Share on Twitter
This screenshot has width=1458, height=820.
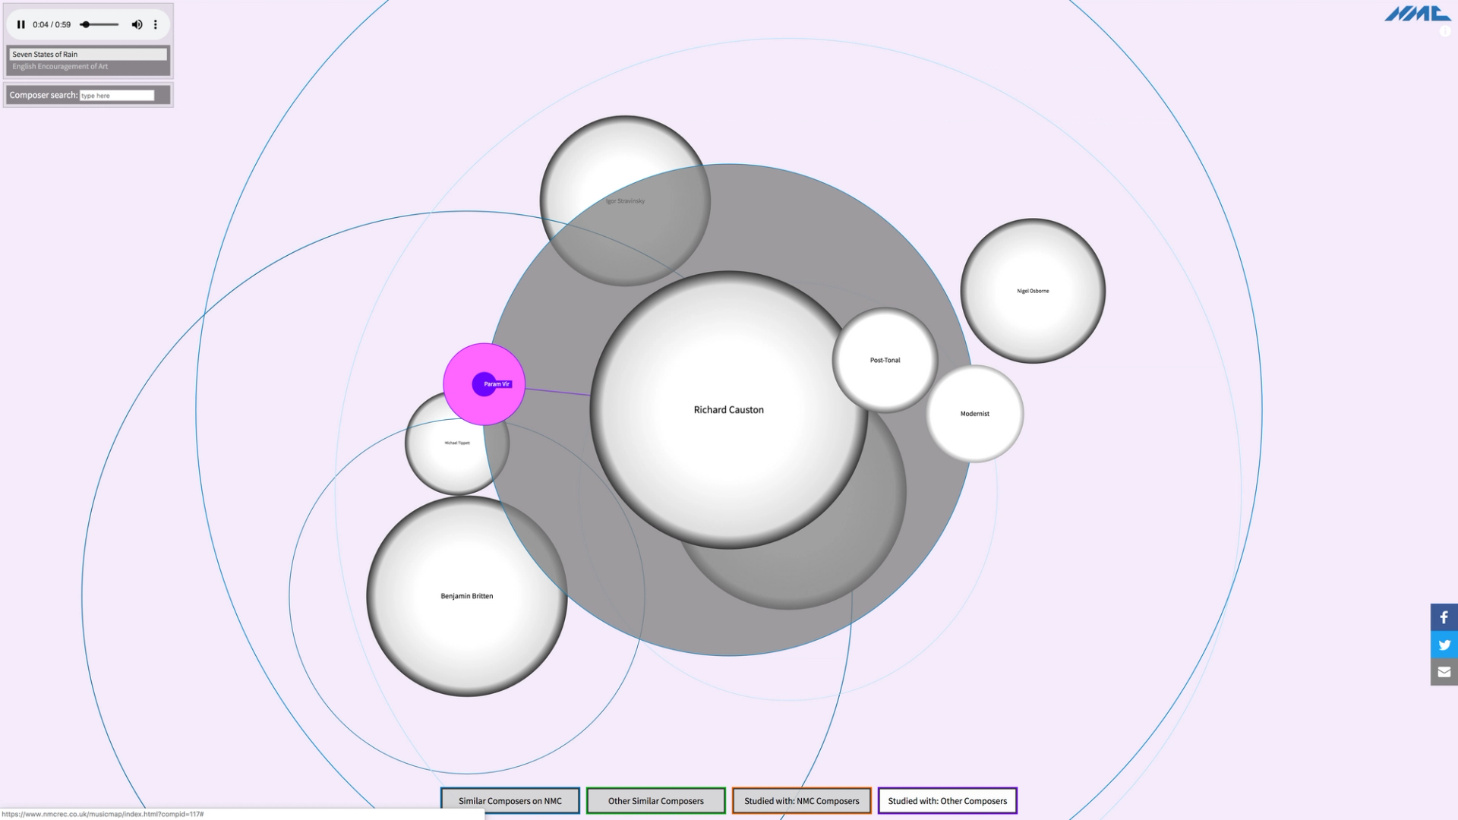[x=1444, y=645]
